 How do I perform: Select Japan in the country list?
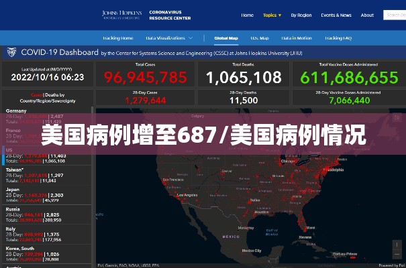46,195
